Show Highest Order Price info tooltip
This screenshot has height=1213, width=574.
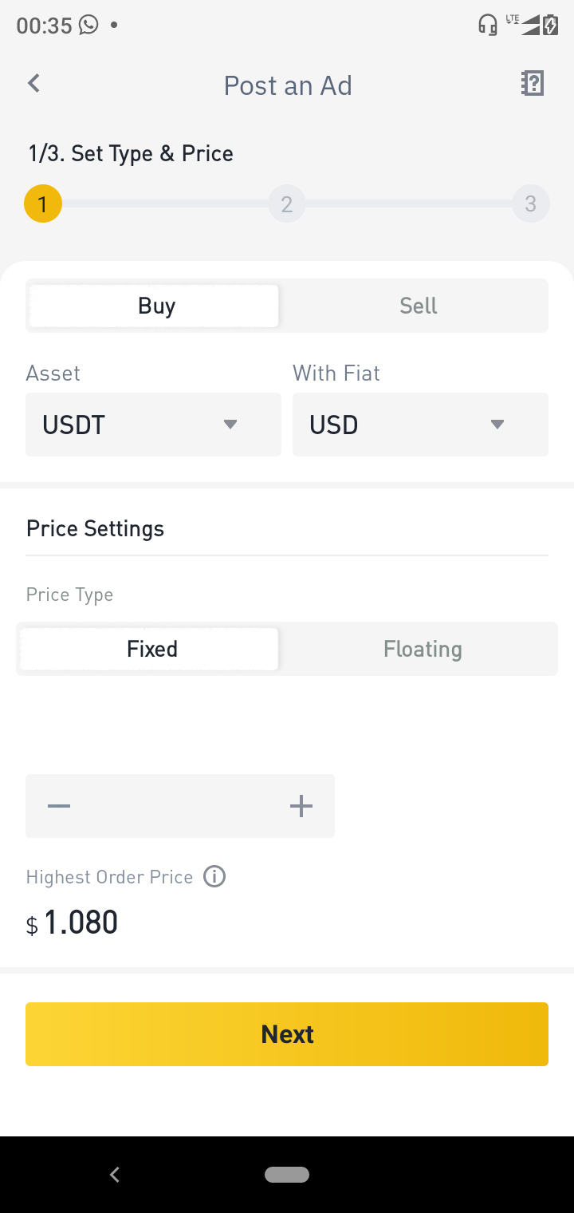coord(214,876)
